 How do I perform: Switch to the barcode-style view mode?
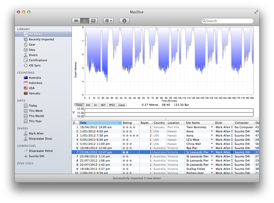coord(76,21)
